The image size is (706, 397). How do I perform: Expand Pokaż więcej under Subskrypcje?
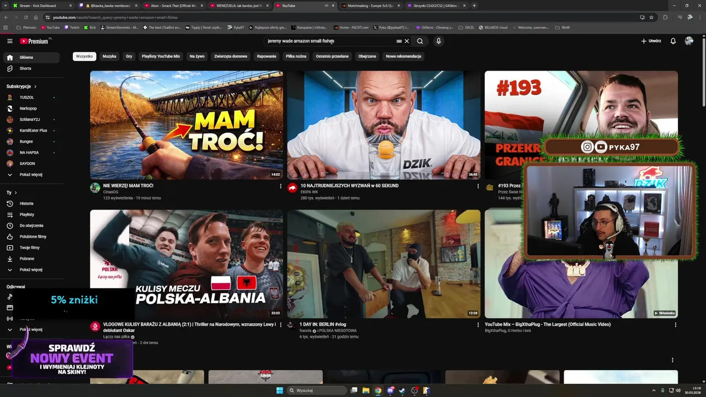pos(31,175)
